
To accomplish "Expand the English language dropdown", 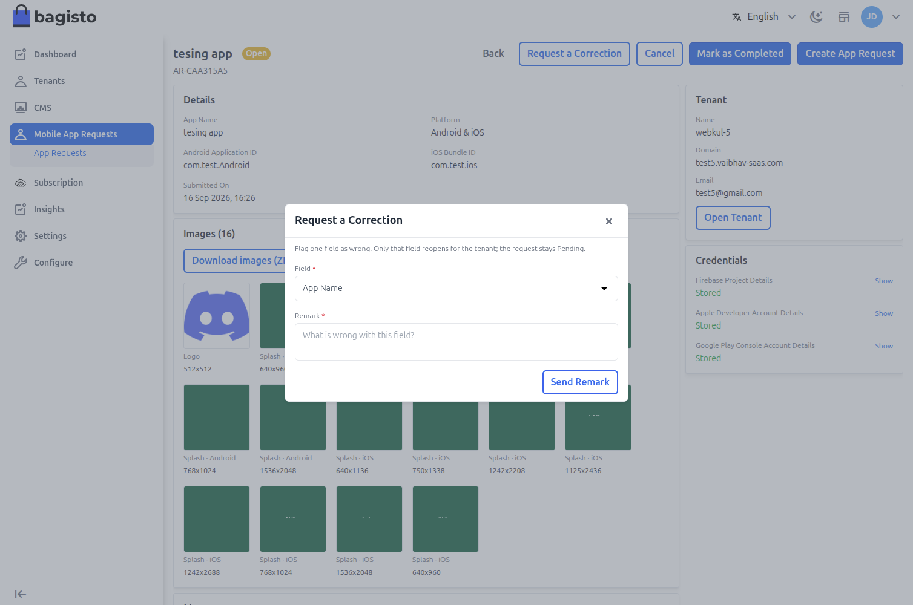I will coord(764,17).
